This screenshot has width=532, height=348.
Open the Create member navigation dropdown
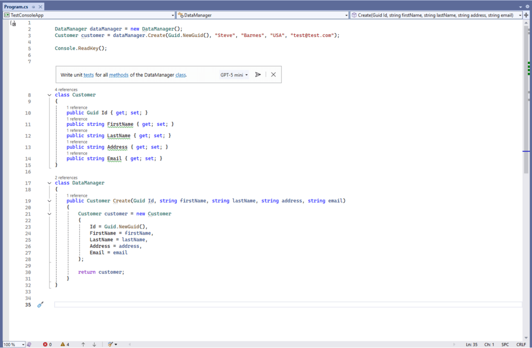[x=520, y=16]
